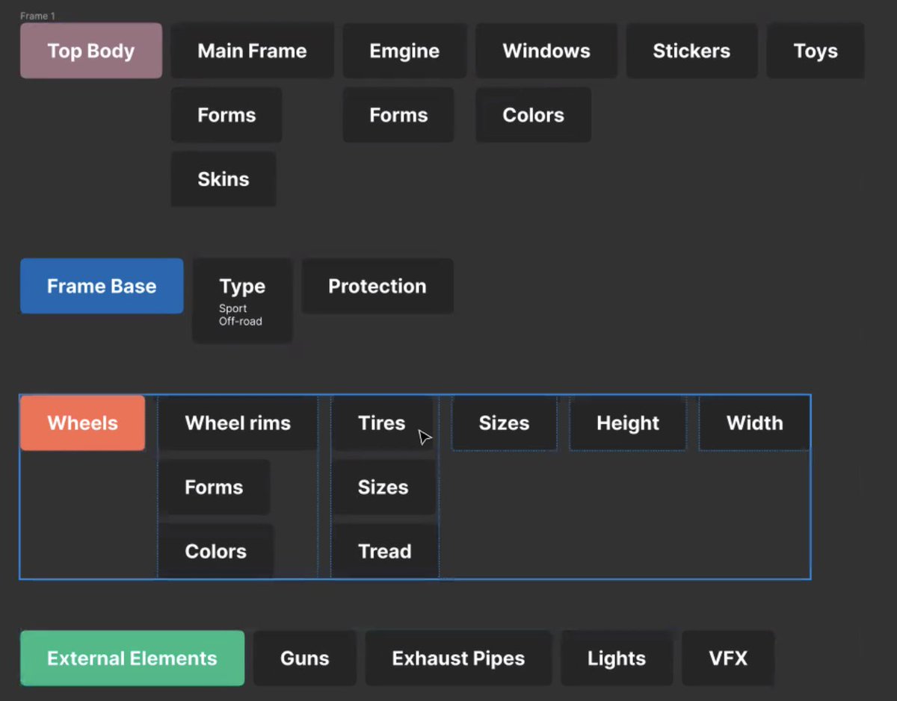
Task: Pick the Stickers block
Action: [691, 51]
